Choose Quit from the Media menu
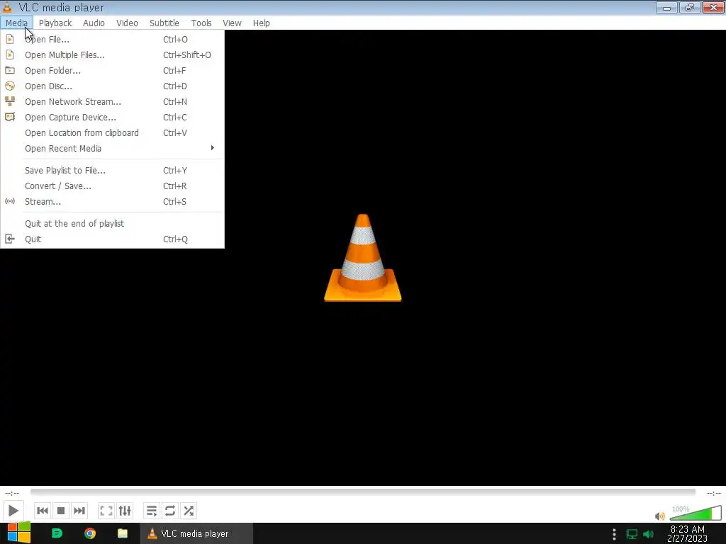 pyautogui.click(x=113, y=239)
